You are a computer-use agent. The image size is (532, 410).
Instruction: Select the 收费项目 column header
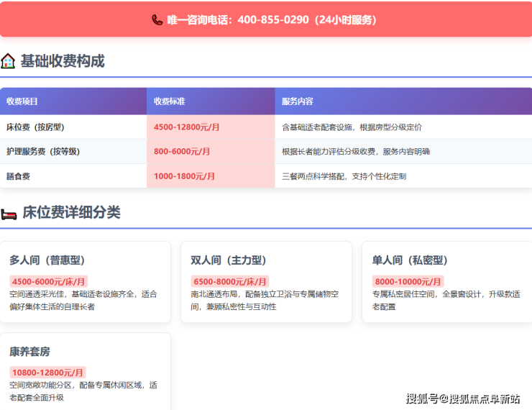pos(22,101)
